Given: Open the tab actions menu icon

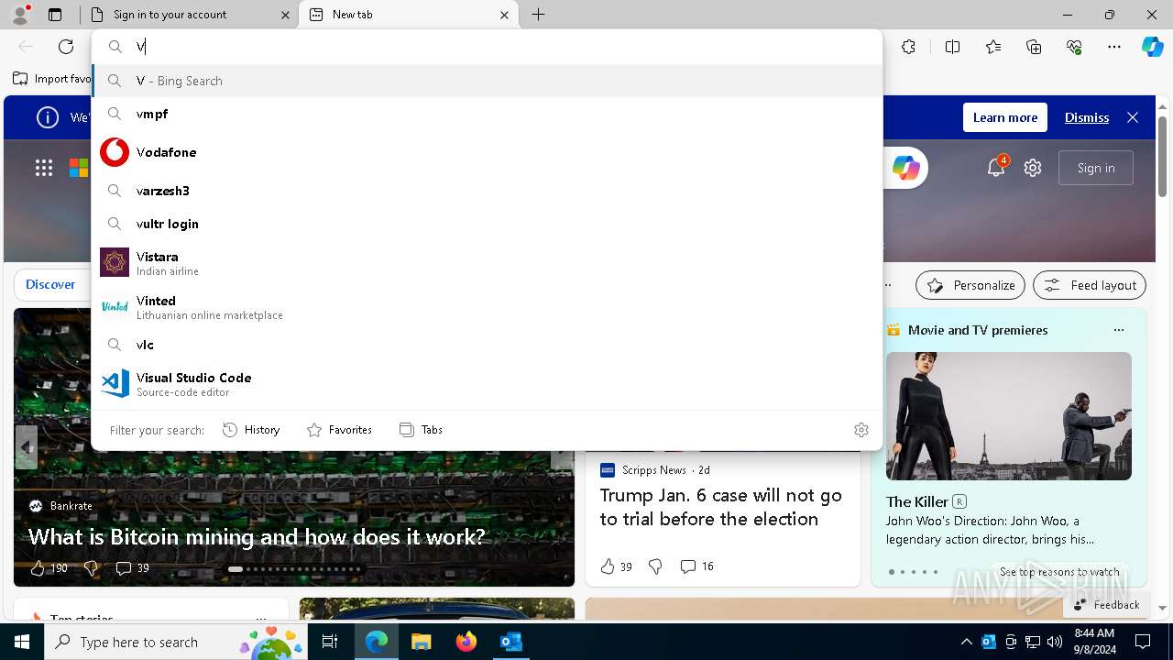Looking at the screenshot, I should click(55, 15).
